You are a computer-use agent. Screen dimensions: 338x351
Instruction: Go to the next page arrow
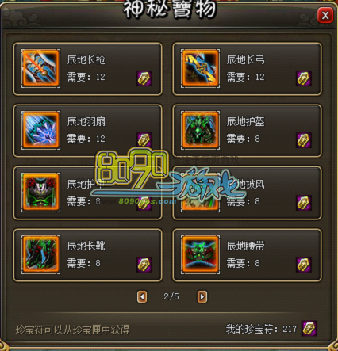[x=202, y=296]
